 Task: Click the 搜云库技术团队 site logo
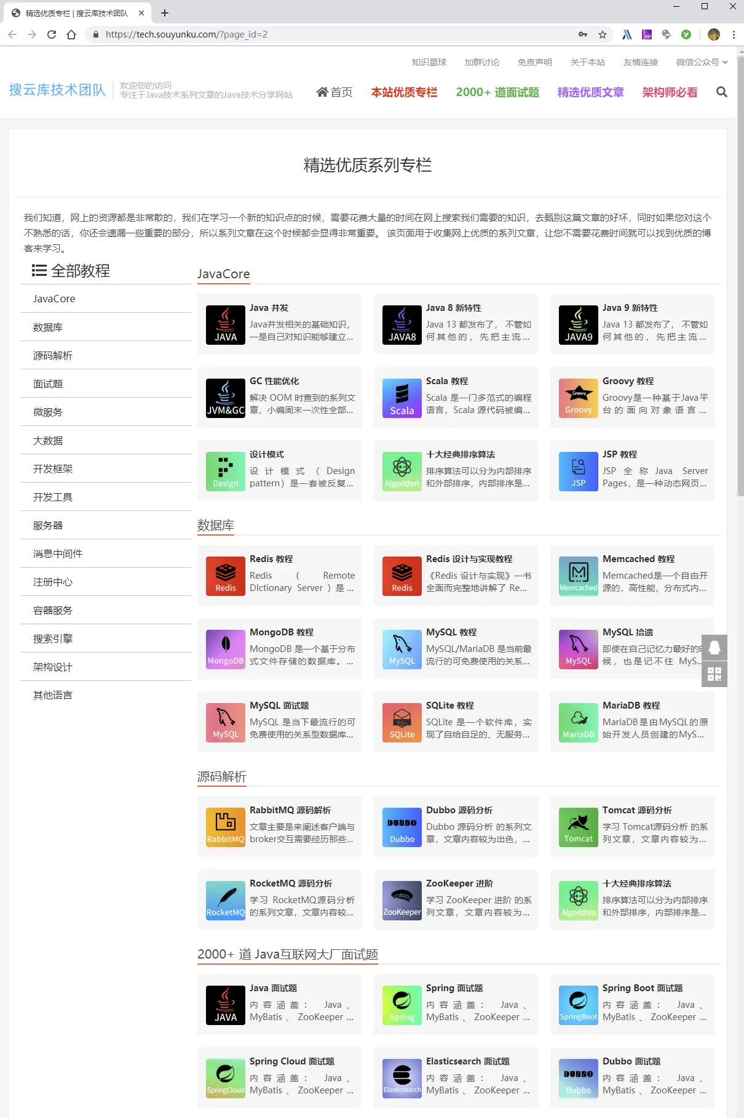(x=57, y=90)
